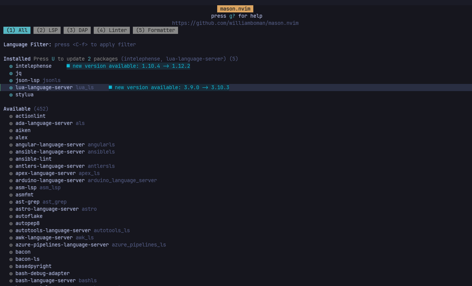
Task: Select the package icon before asmfmt
Action: tap(11, 195)
